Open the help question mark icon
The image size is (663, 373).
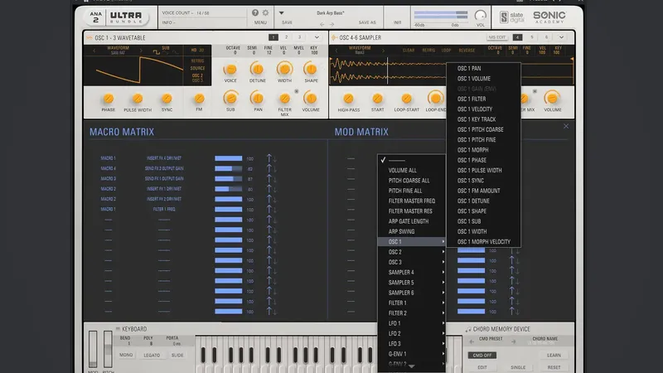255,12
